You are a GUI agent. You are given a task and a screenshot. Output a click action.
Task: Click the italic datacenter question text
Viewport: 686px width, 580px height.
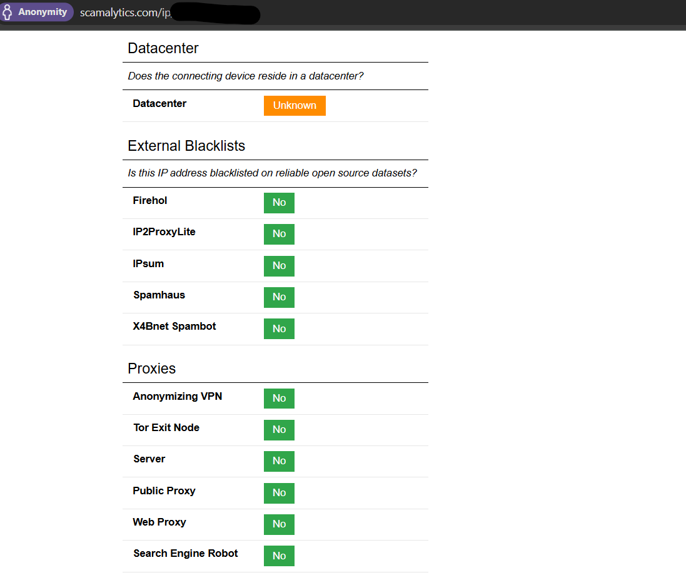[x=246, y=76]
